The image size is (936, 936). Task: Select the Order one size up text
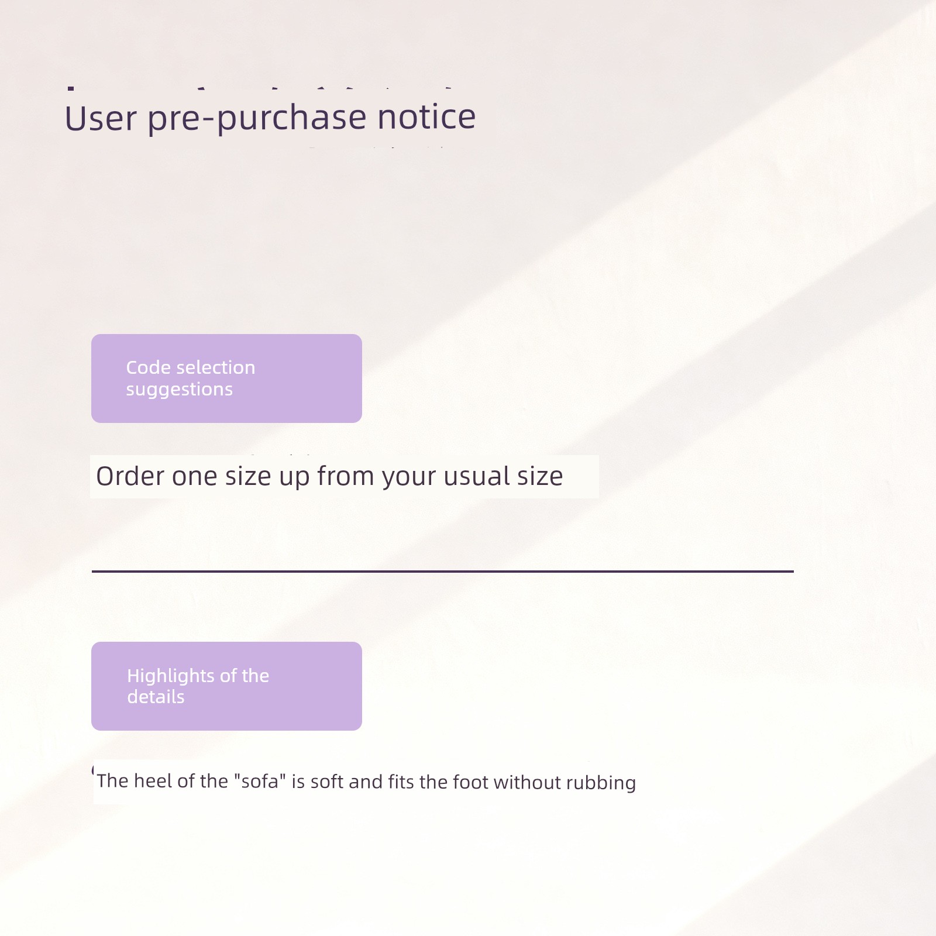tap(329, 477)
